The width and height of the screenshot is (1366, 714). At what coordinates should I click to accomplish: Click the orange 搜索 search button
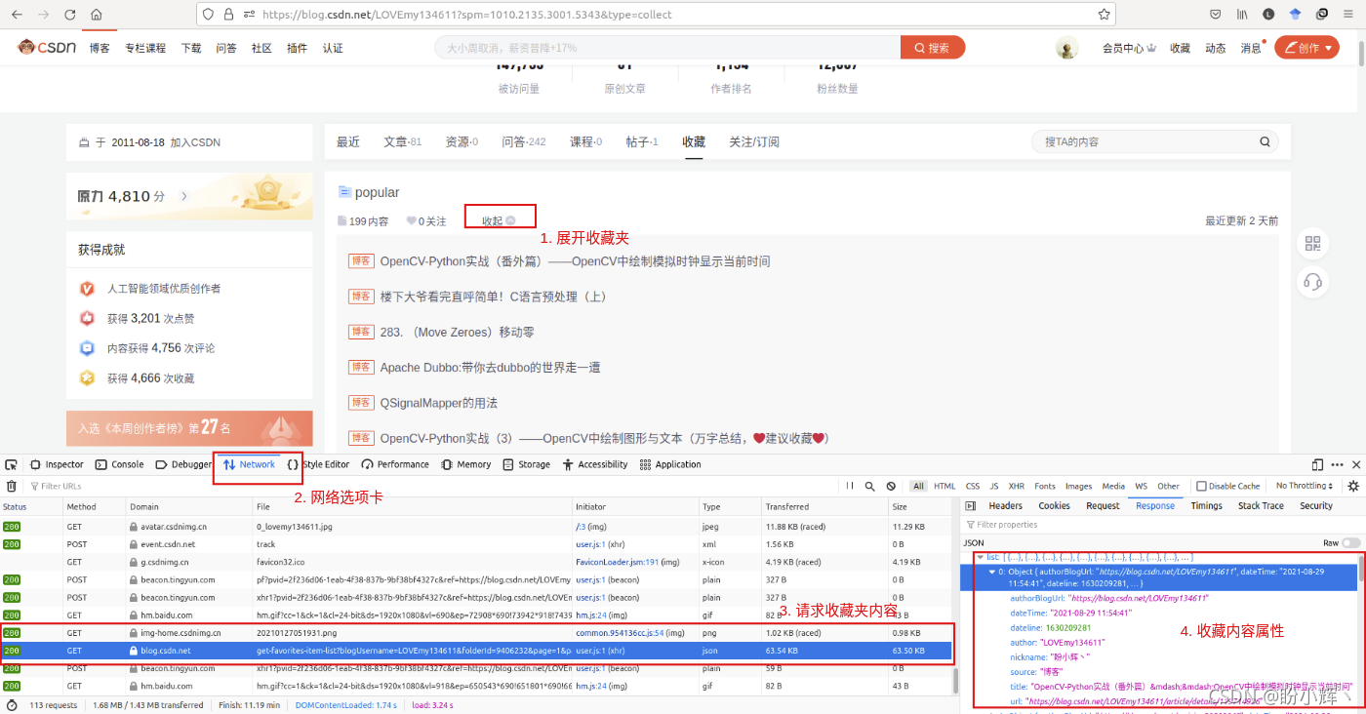point(932,48)
